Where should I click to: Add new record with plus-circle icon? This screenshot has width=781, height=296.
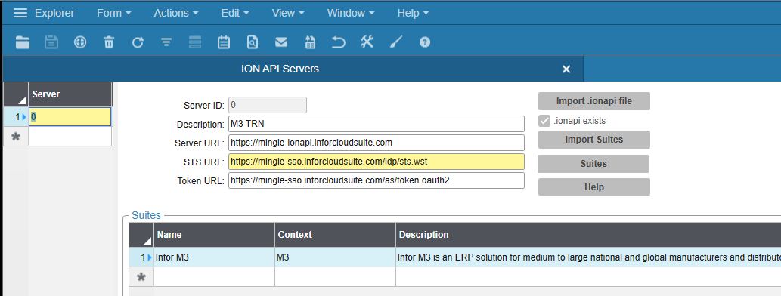tap(80, 42)
